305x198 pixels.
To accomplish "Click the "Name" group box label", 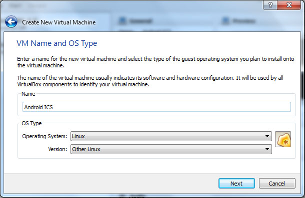I will 28,94.
